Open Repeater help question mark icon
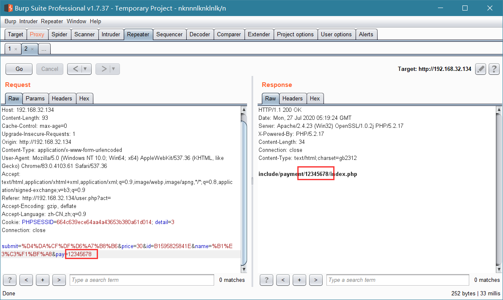This screenshot has height=300, width=503. (x=494, y=69)
